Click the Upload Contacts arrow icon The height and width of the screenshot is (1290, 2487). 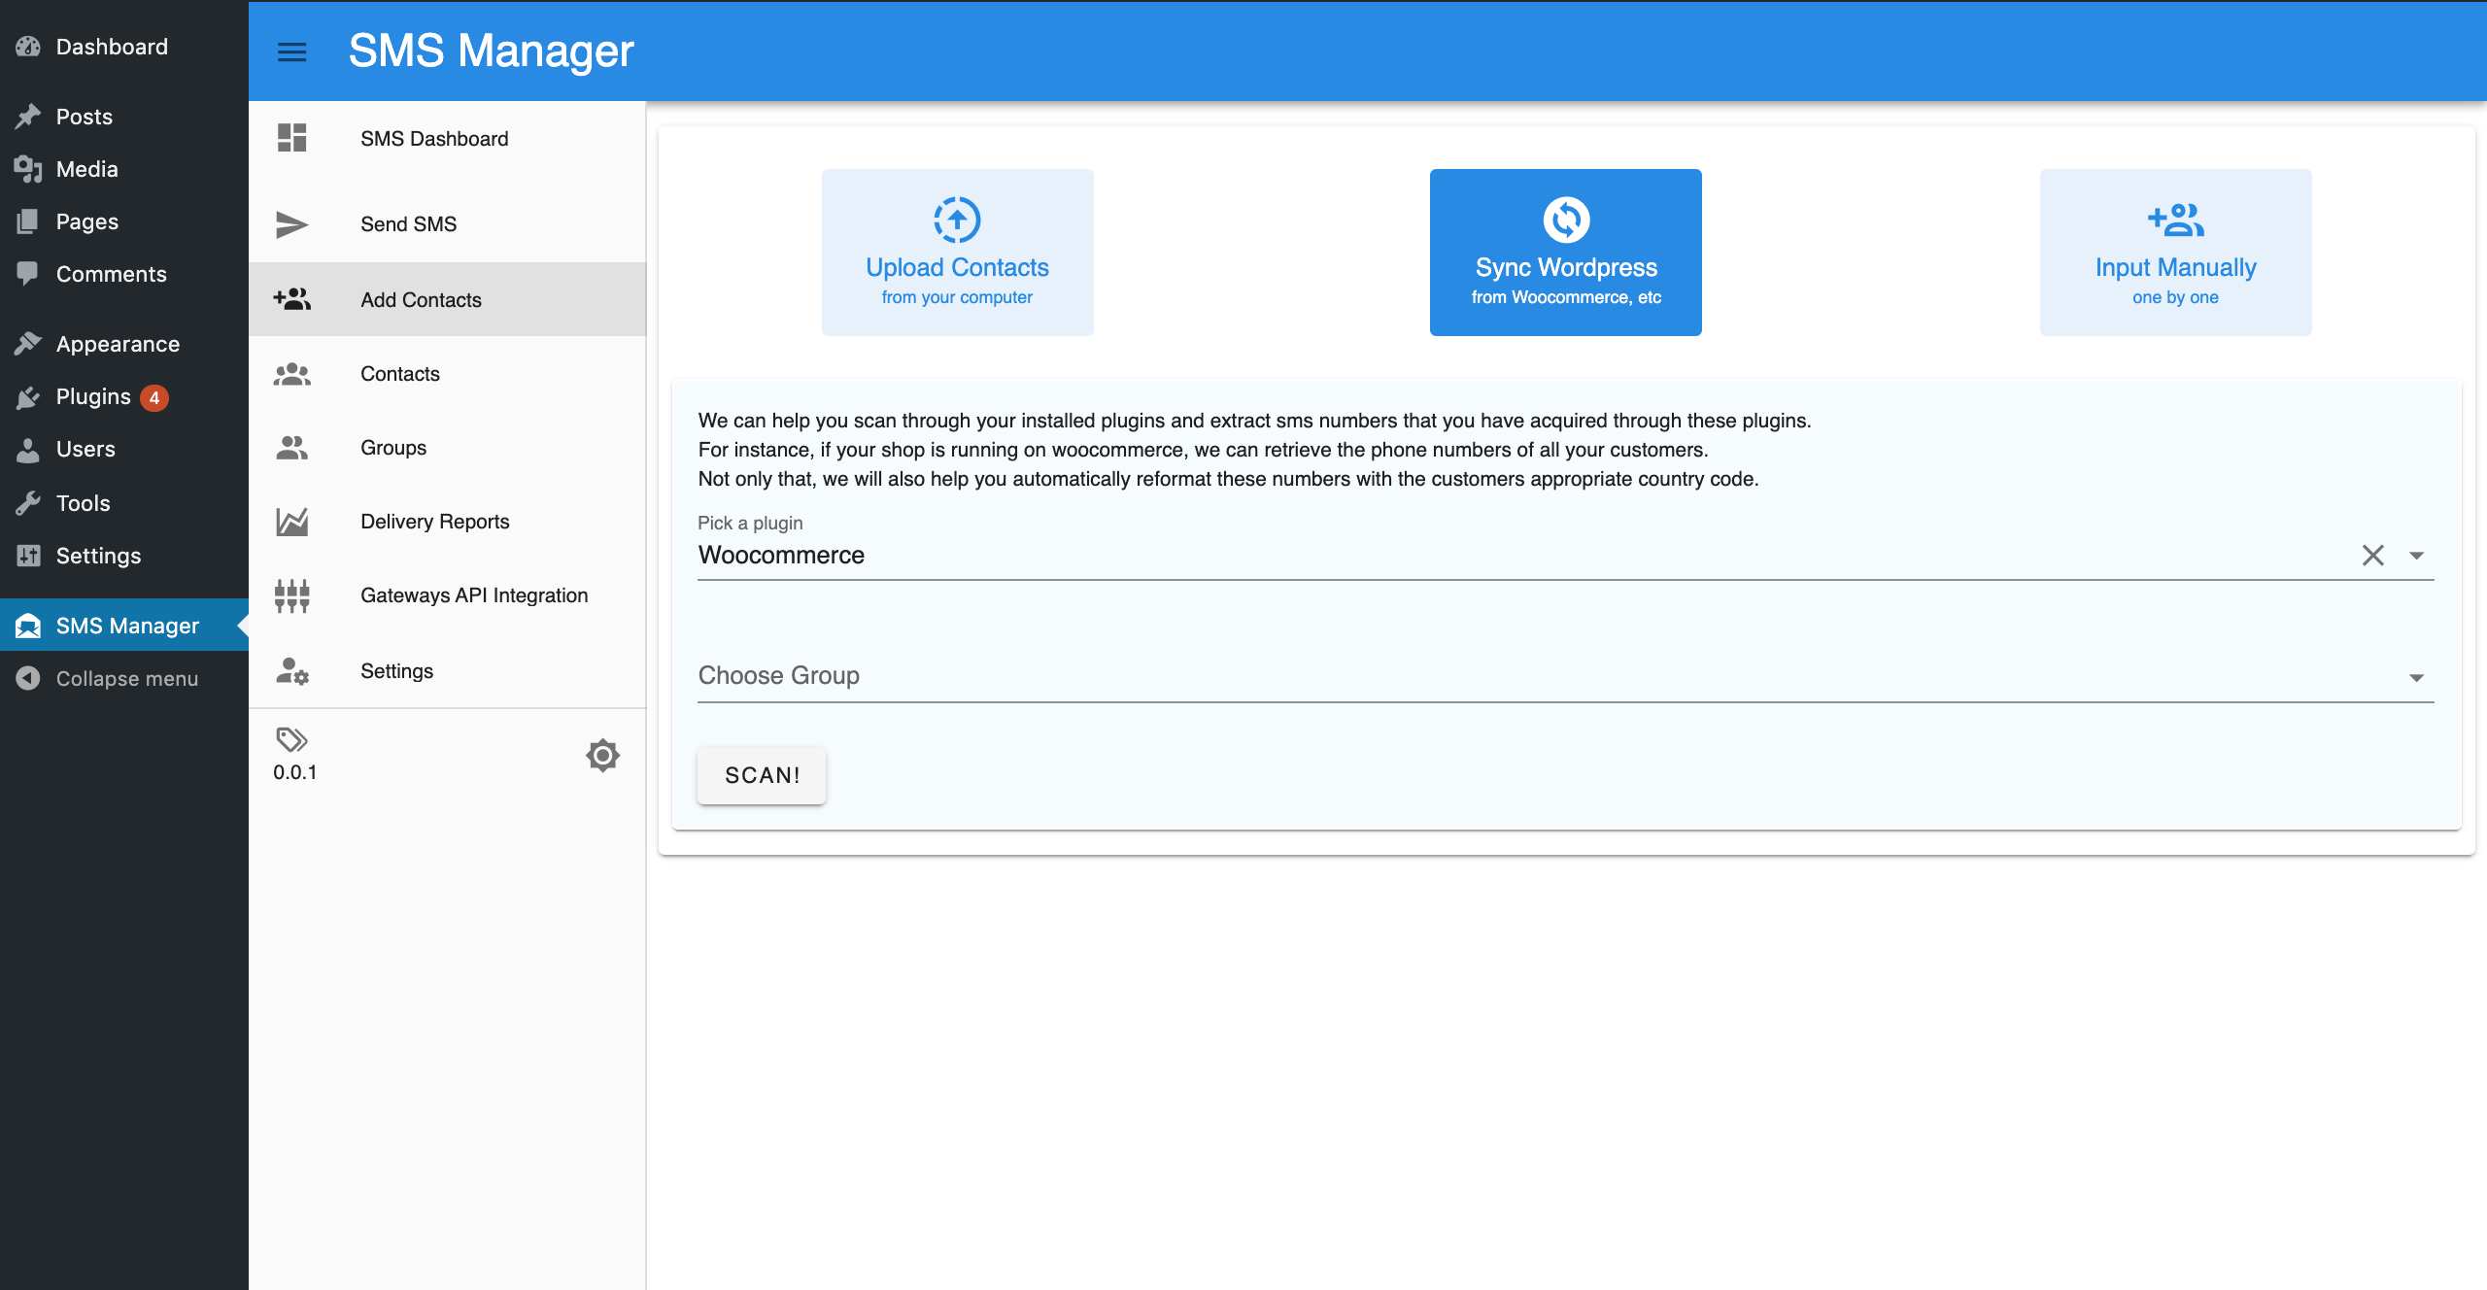[x=957, y=220]
